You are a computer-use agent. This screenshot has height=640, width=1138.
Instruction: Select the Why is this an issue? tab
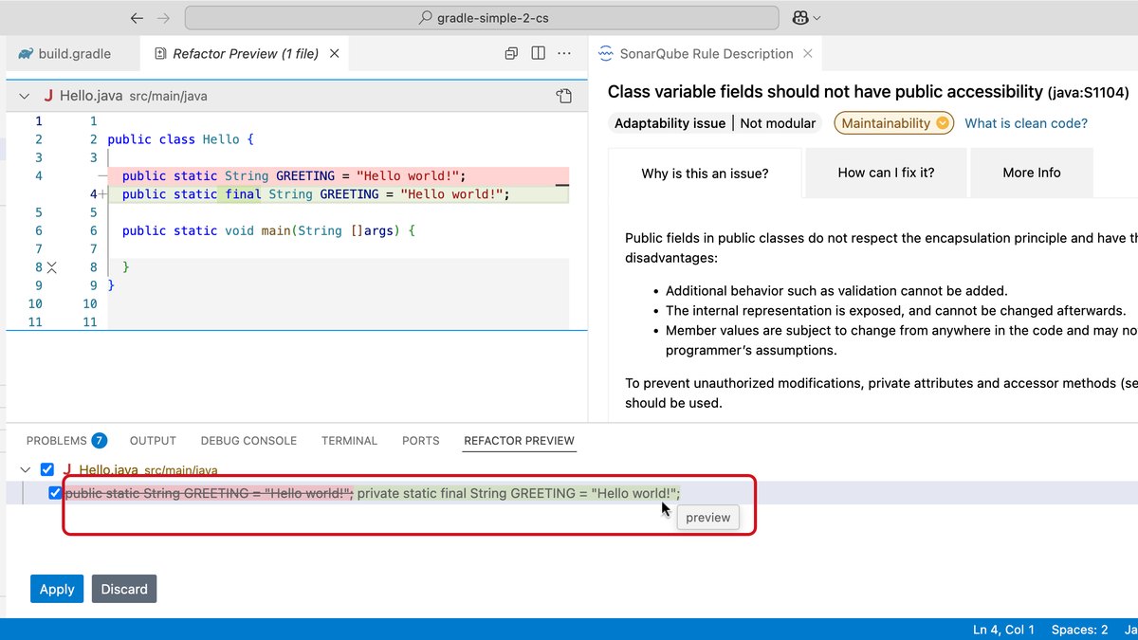tap(705, 173)
